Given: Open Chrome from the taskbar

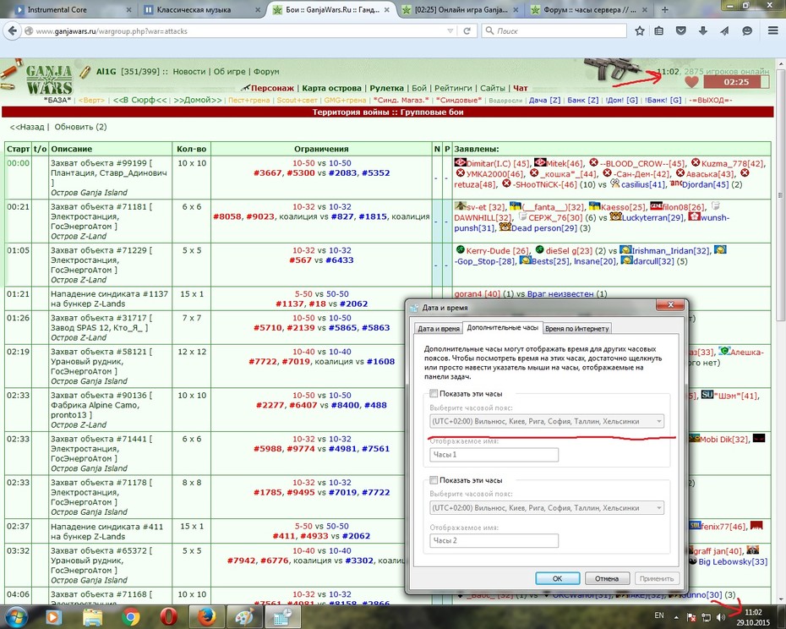Looking at the screenshot, I should [x=131, y=617].
